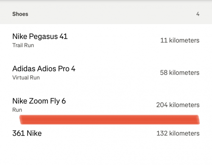This screenshot has width=212, height=165.
Task: Tap the Virtual Run subtitle label
Action: click(x=26, y=78)
